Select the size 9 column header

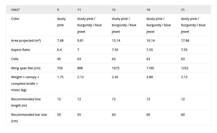[x=58, y=10]
